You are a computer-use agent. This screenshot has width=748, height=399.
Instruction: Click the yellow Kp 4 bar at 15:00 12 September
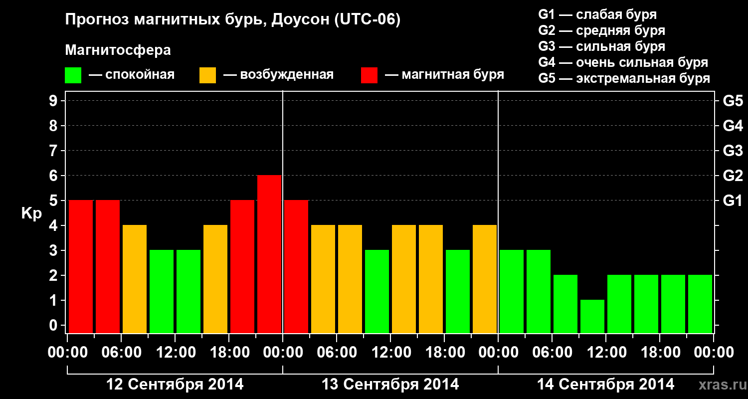click(x=215, y=279)
